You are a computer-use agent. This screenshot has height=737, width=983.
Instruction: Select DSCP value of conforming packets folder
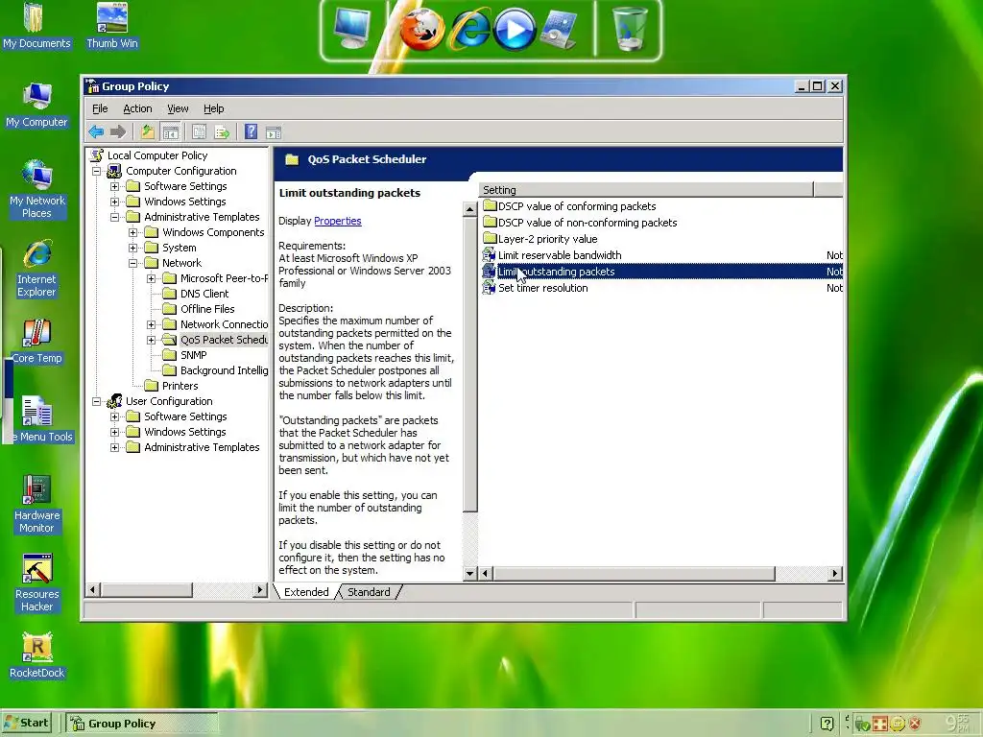tap(577, 206)
